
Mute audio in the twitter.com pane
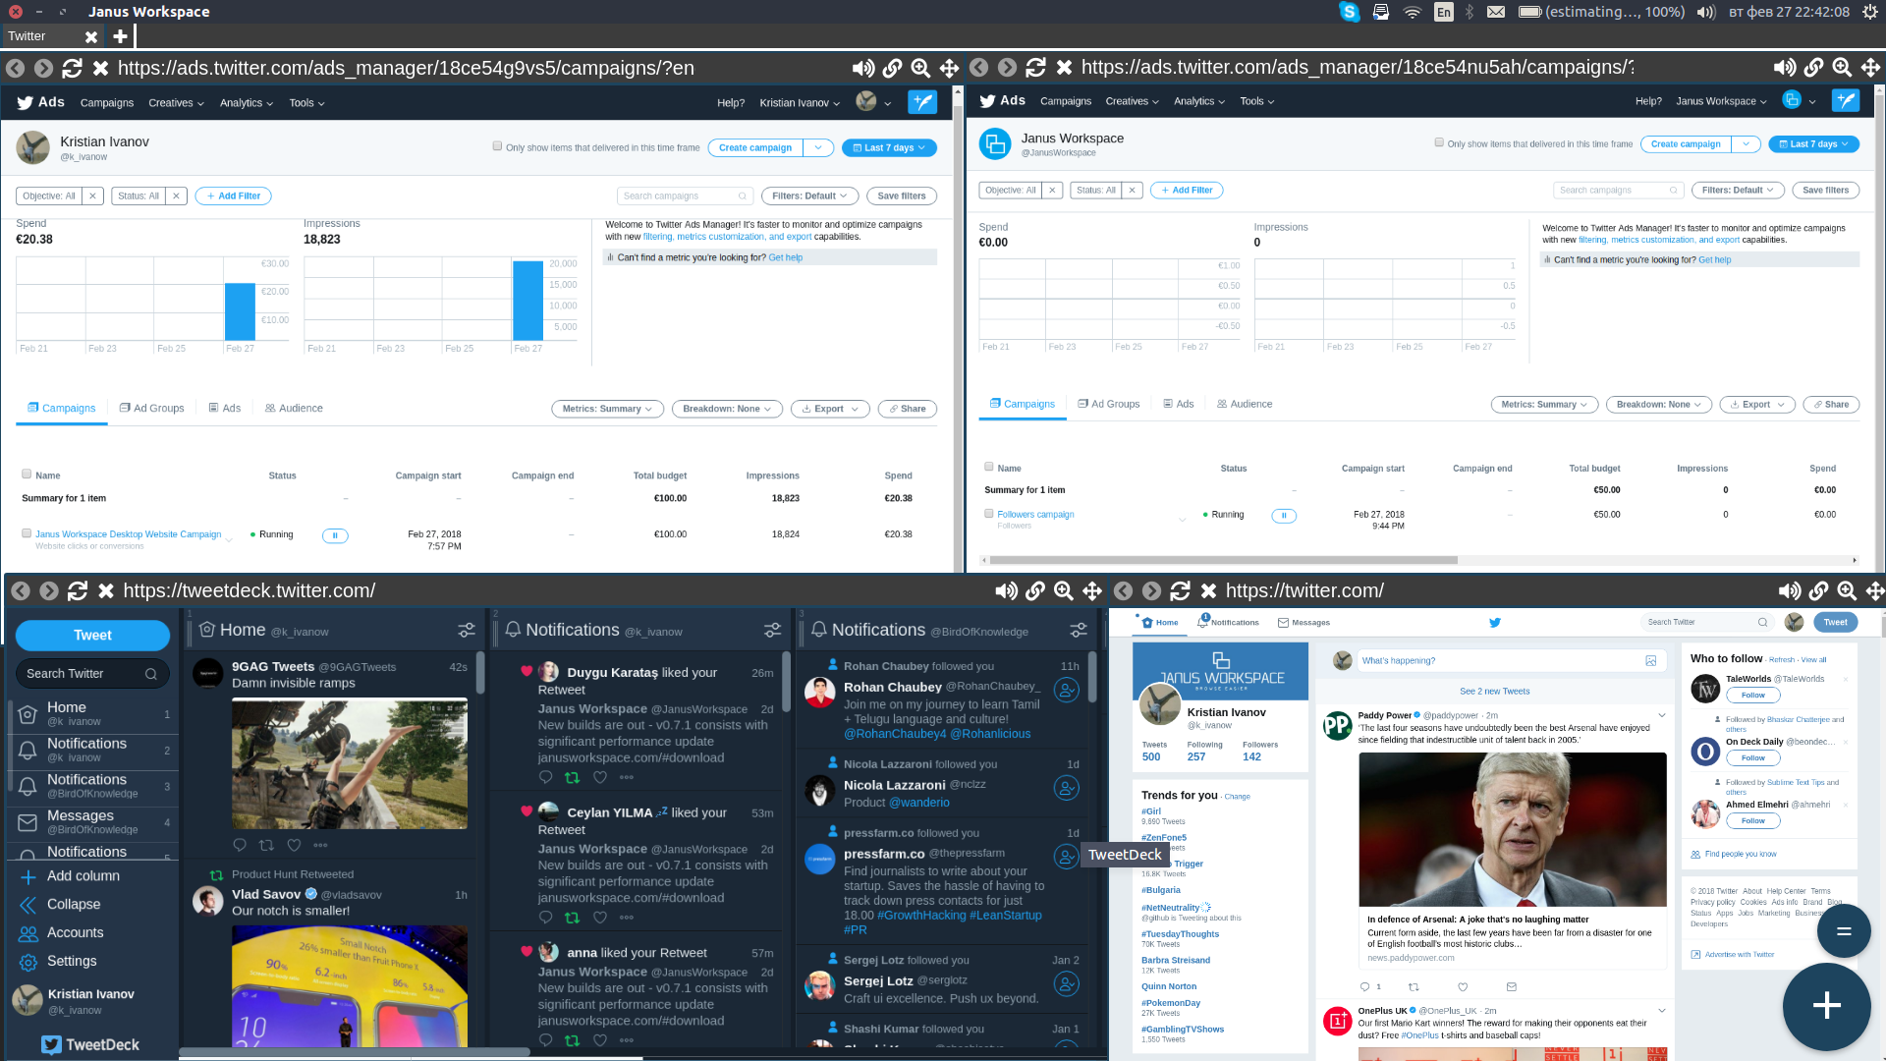pyautogui.click(x=1789, y=591)
